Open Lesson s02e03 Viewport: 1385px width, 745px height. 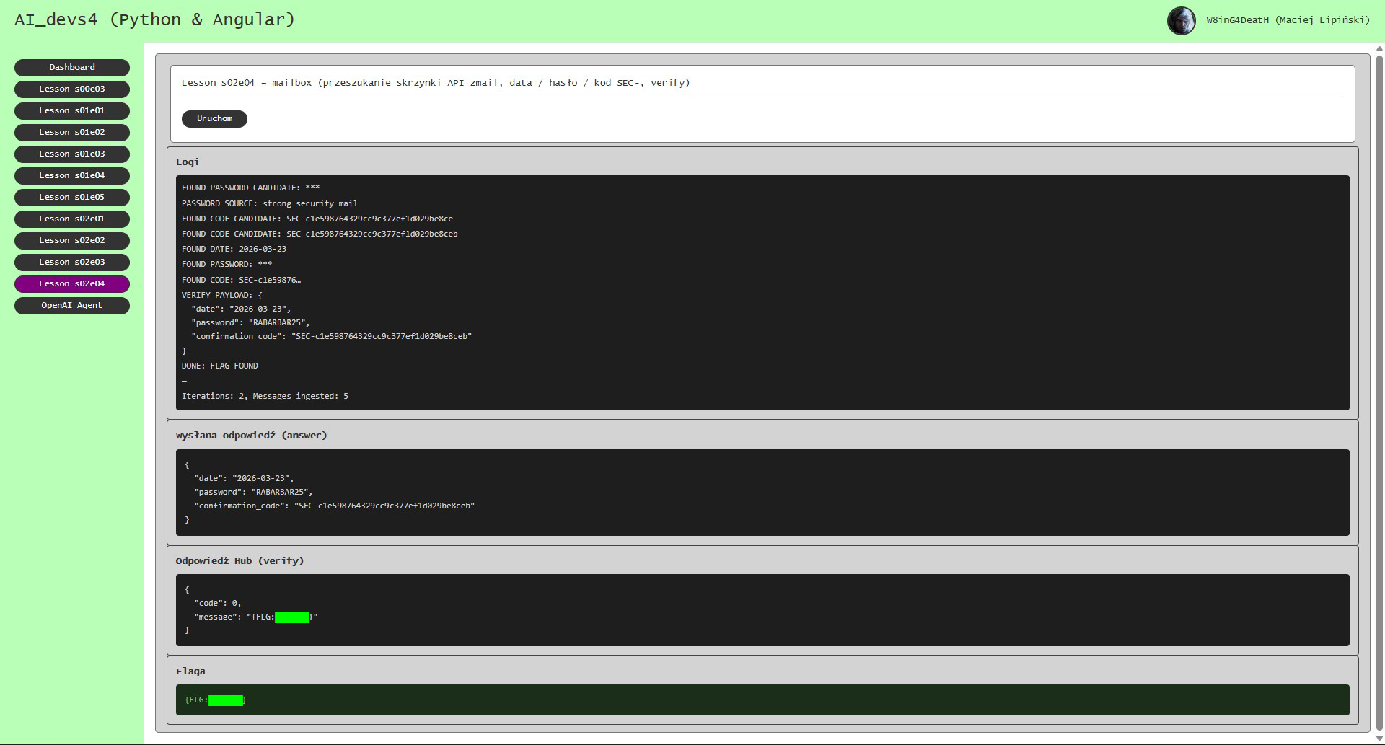click(x=72, y=262)
